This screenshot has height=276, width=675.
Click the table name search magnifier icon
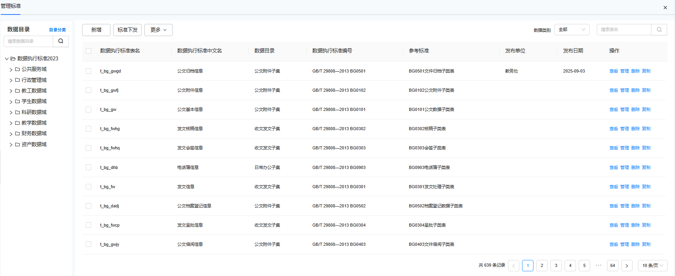coord(659,30)
